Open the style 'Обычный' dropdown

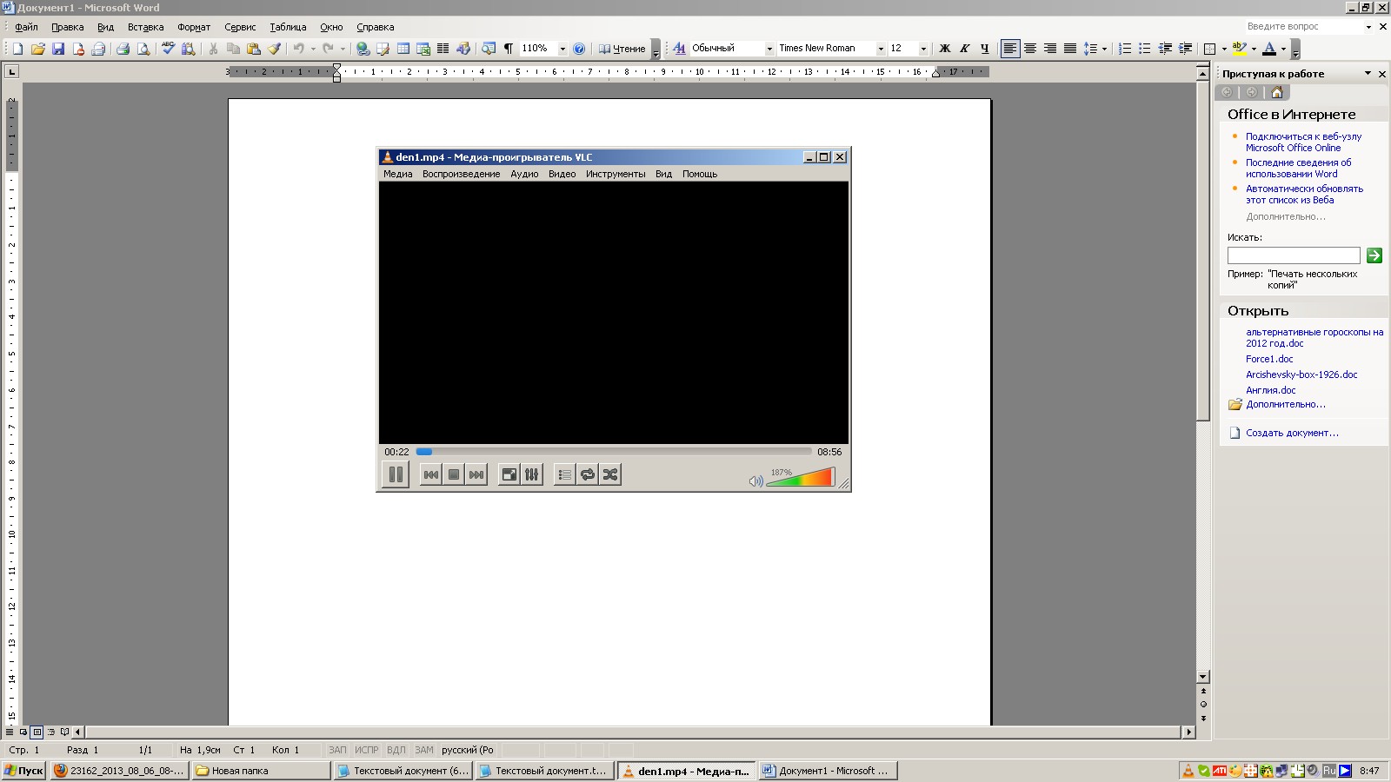pos(769,49)
